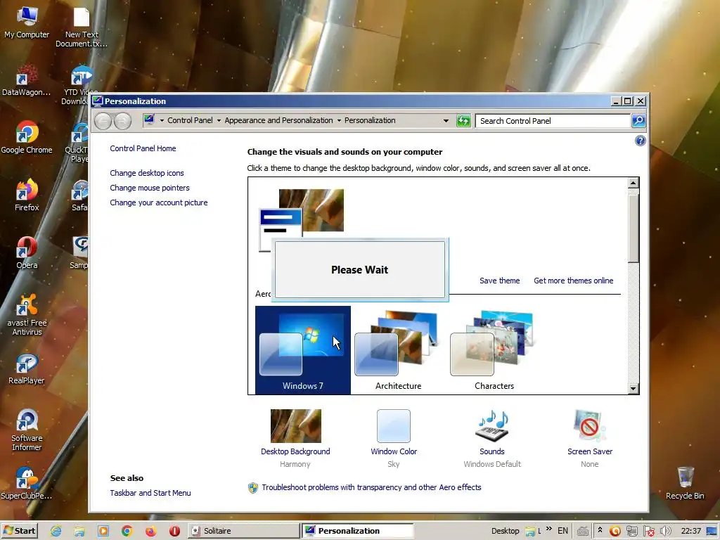Click the theme list scrollbar thumb
The height and width of the screenshot is (540, 720).
(634, 228)
